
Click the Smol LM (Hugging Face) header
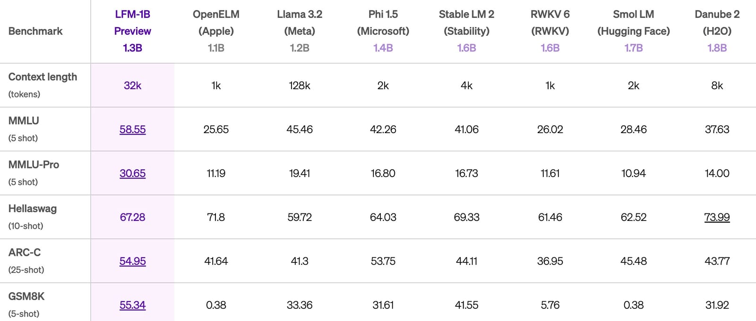pyautogui.click(x=633, y=31)
